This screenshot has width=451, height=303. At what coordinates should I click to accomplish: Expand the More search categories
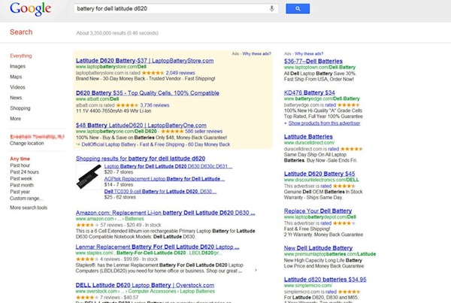(15, 119)
